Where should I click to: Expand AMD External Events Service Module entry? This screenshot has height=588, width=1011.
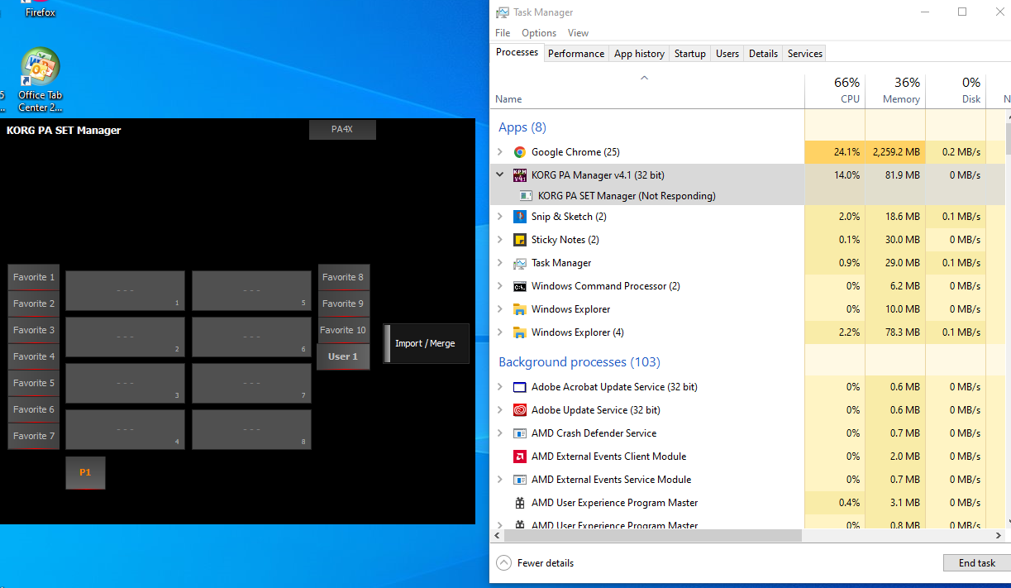[499, 480]
